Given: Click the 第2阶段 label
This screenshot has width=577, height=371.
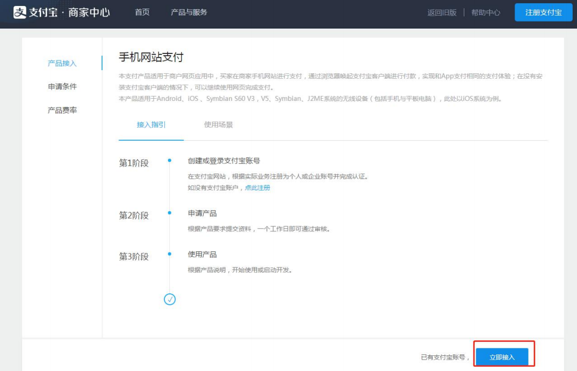Looking at the screenshot, I should click(134, 215).
